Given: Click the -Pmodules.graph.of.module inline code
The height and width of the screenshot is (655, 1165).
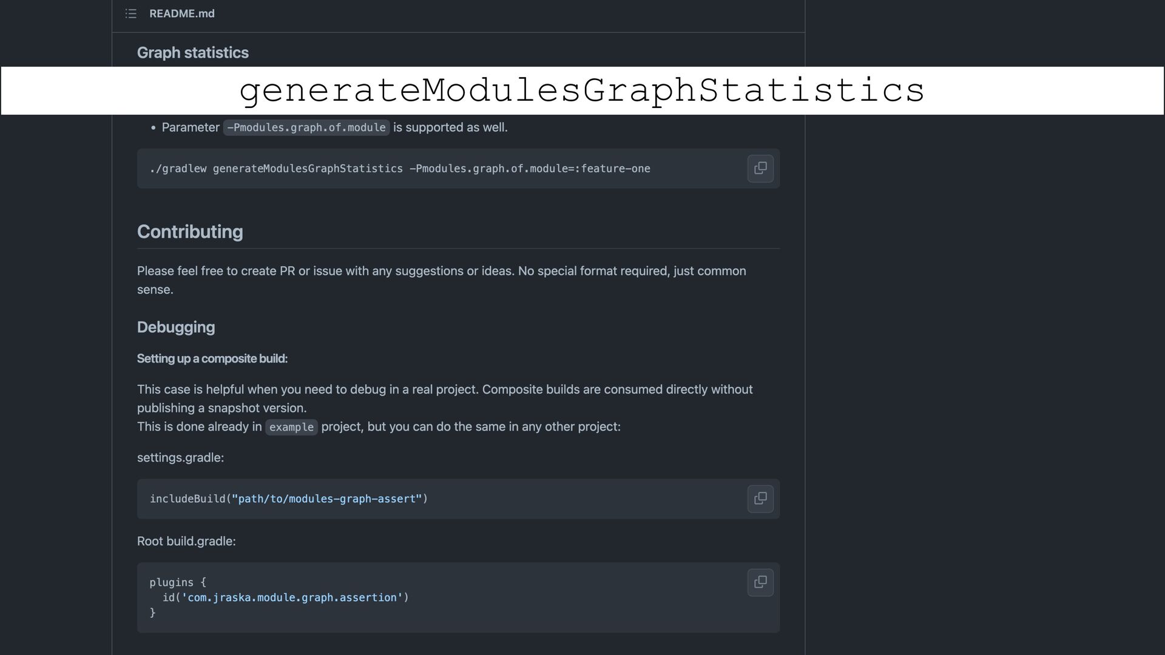Looking at the screenshot, I should [x=306, y=128].
